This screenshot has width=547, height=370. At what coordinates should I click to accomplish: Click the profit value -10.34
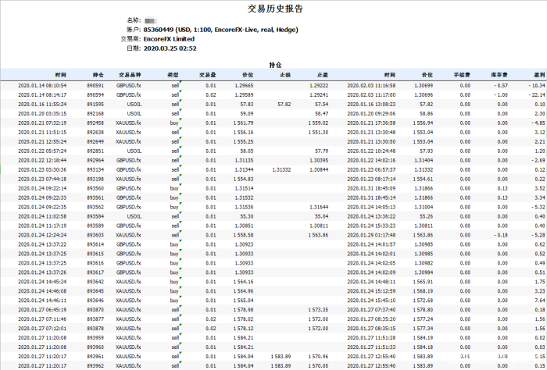tap(537, 85)
